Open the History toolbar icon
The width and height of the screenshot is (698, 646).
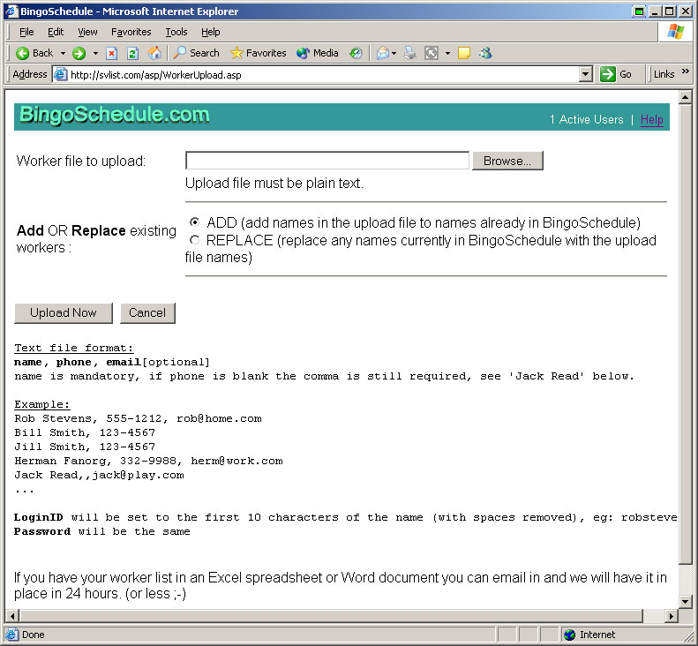click(x=356, y=54)
